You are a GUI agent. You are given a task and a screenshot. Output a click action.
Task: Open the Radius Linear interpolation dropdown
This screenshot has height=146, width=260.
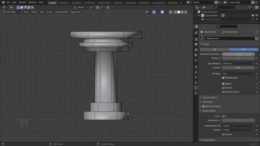tap(238, 130)
